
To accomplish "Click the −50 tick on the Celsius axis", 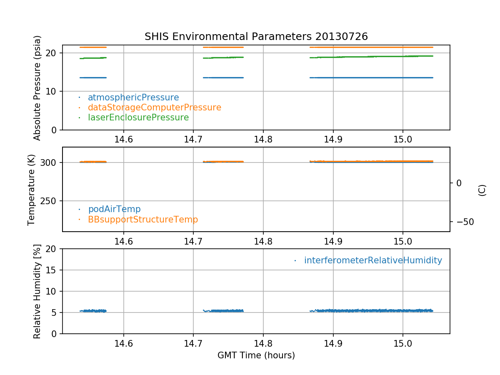I will pyautogui.click(x=462, y=222).
